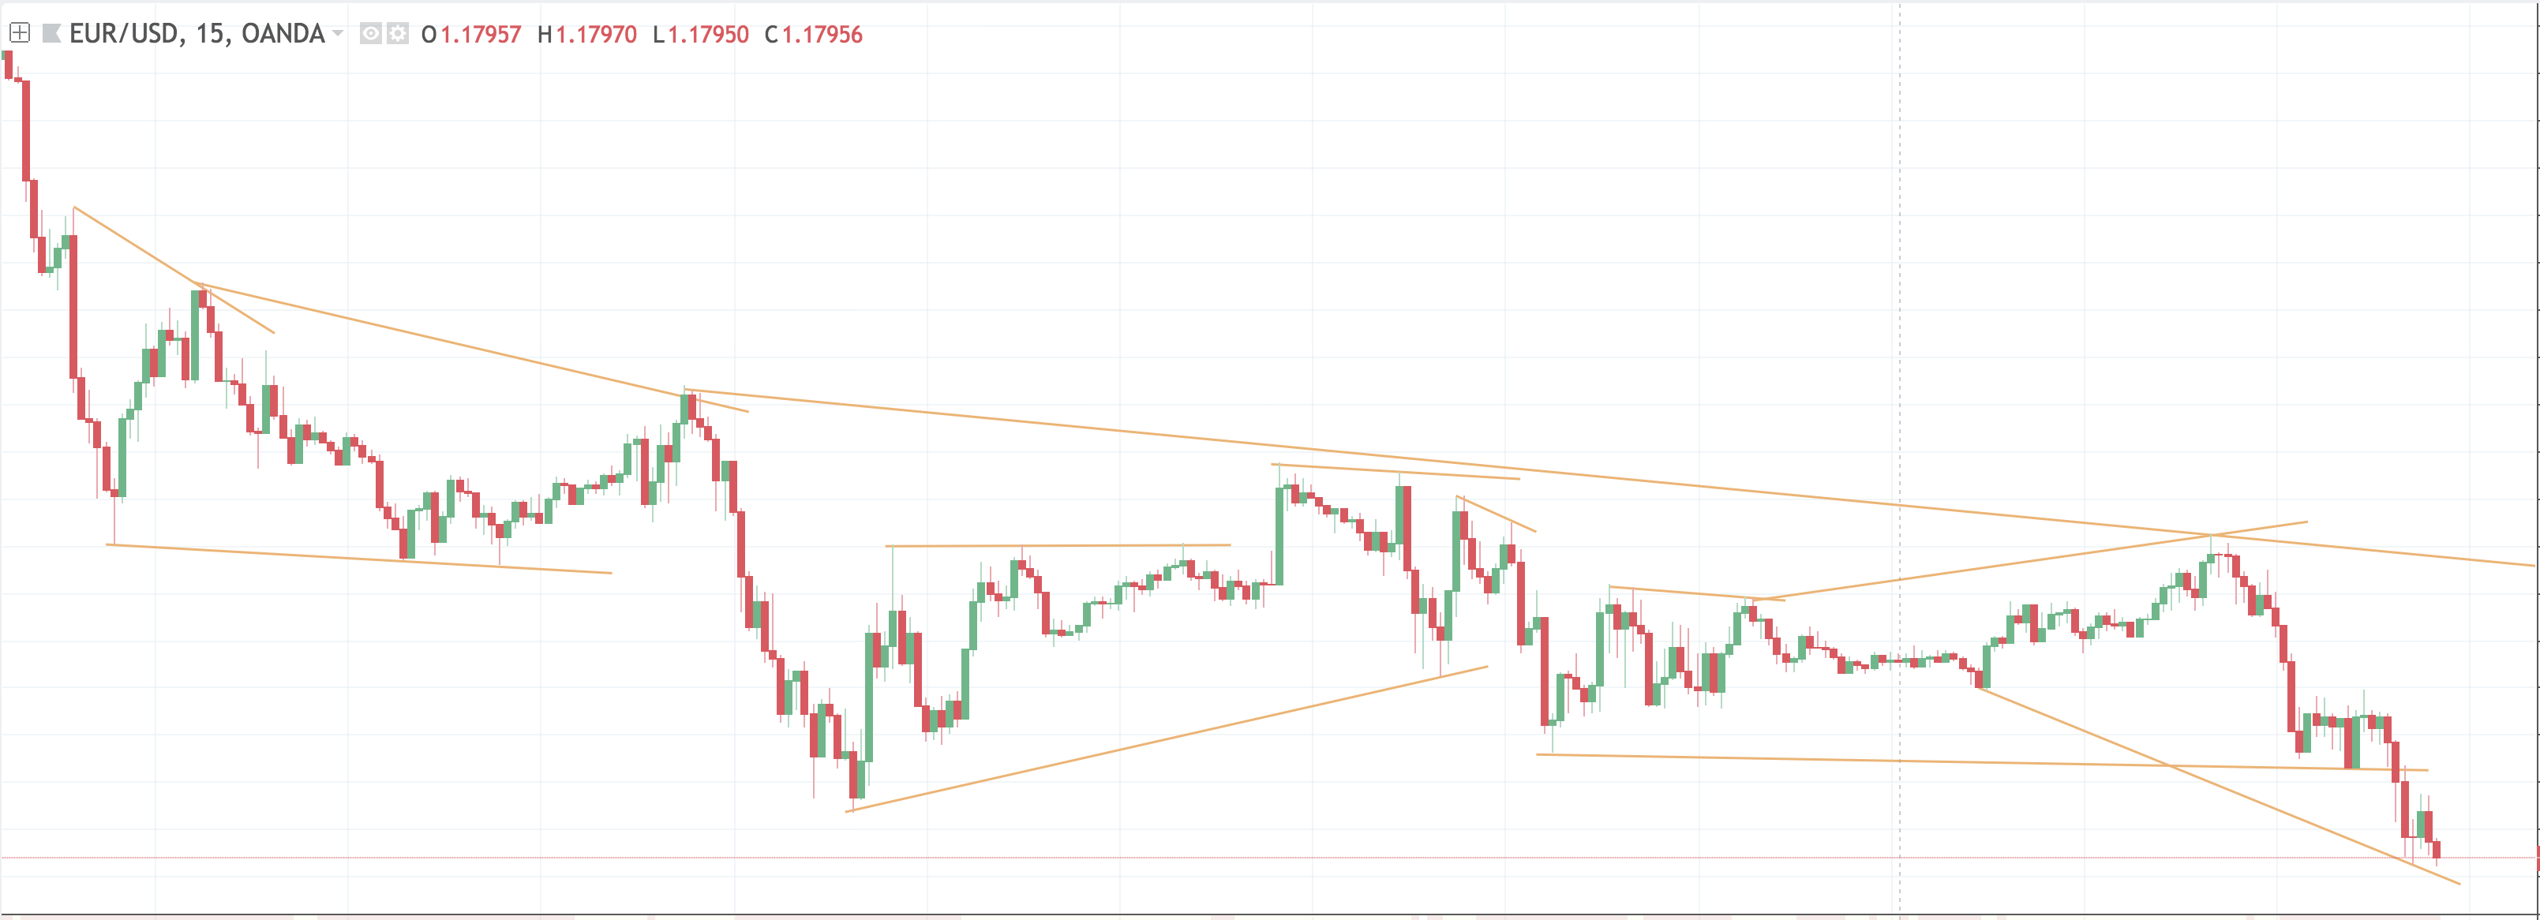This screenshot has width=2540, height=920.
Task: Toggle series visibility with the eye icon
Action: point(371,33)
